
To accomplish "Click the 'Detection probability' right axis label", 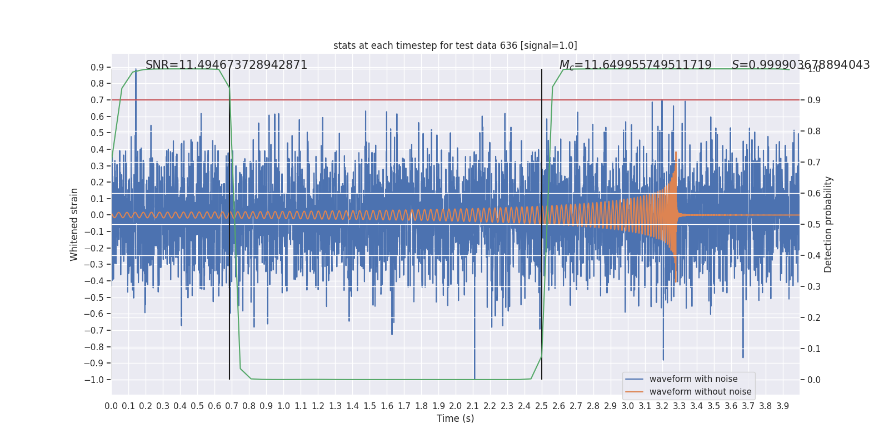I will coord(828,224).
